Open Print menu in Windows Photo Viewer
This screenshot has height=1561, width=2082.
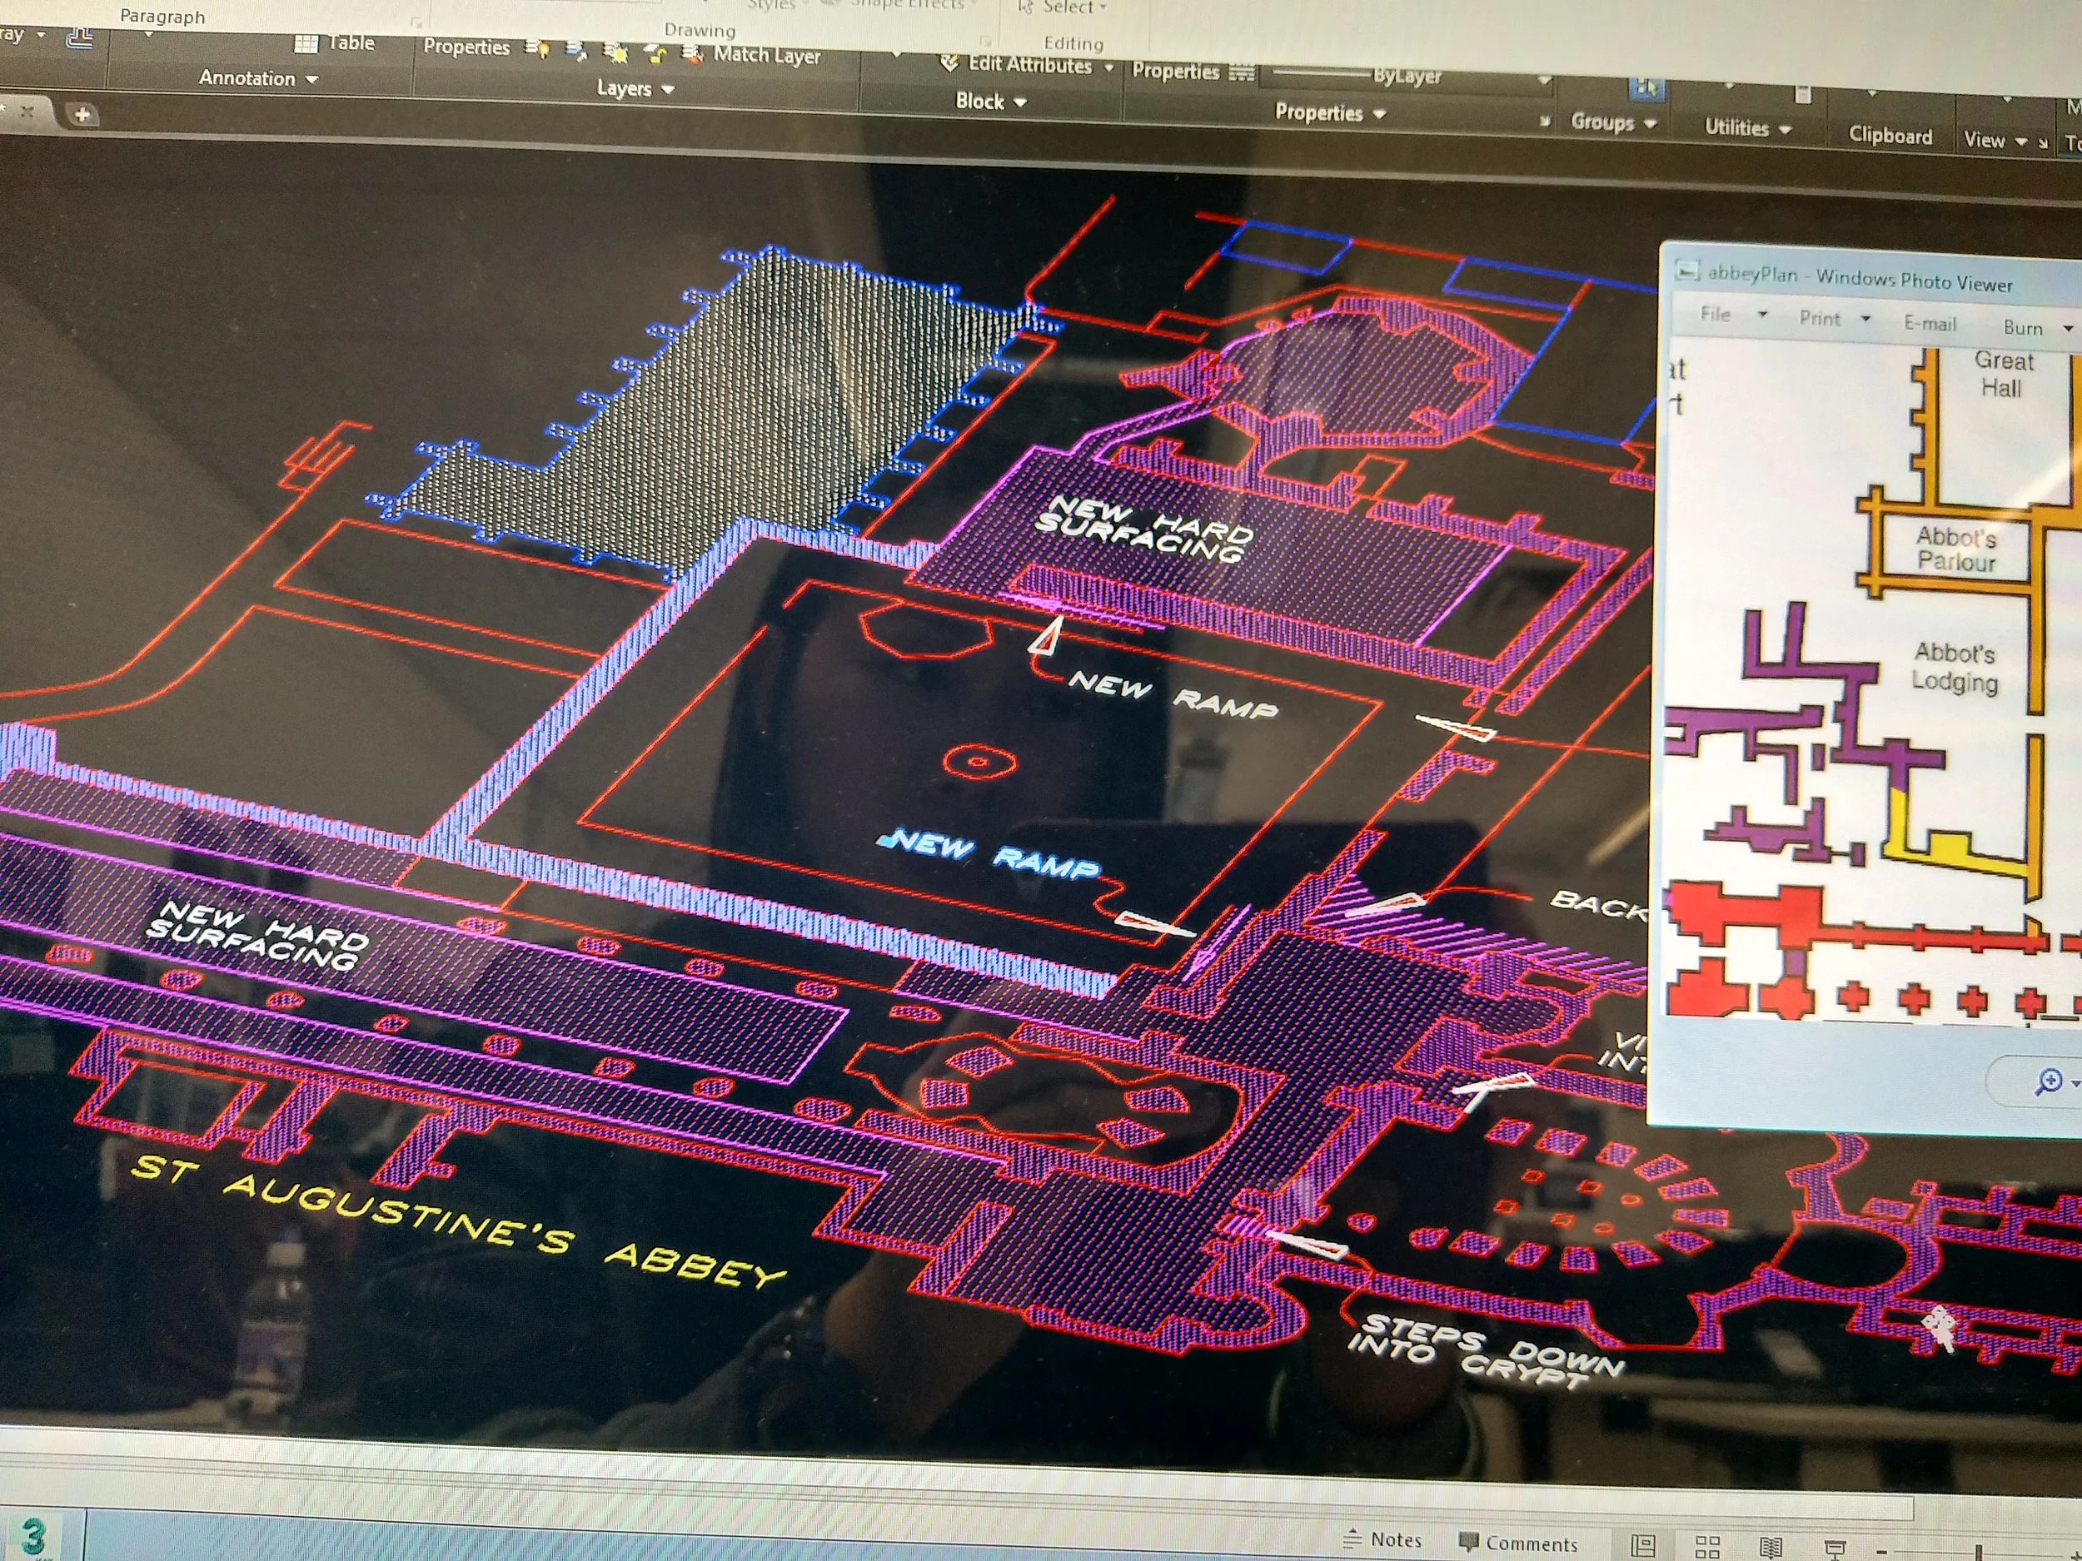1834,318
